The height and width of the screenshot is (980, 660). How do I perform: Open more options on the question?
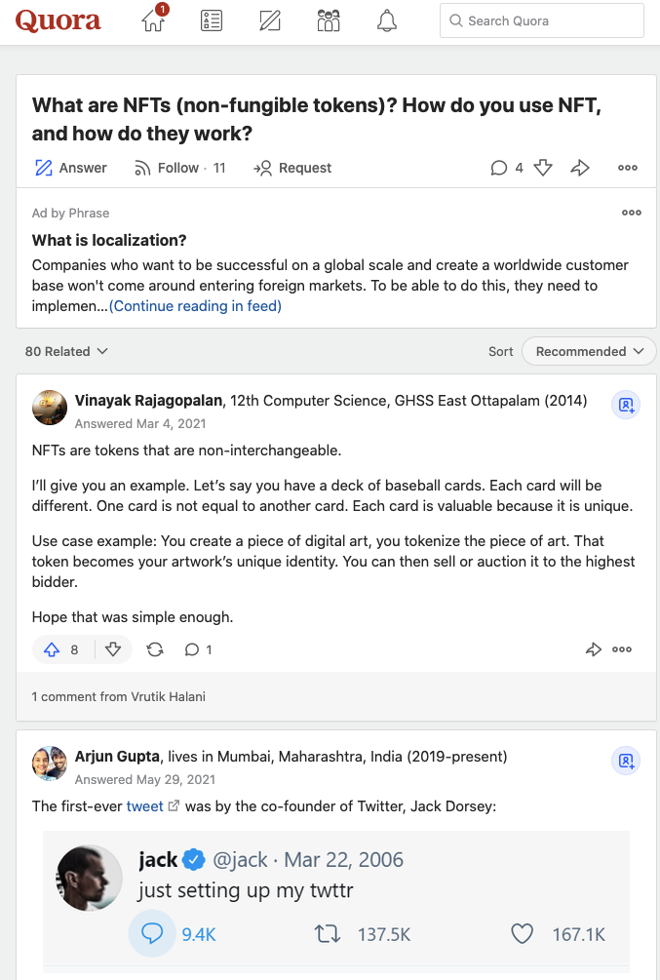point(628,168)
